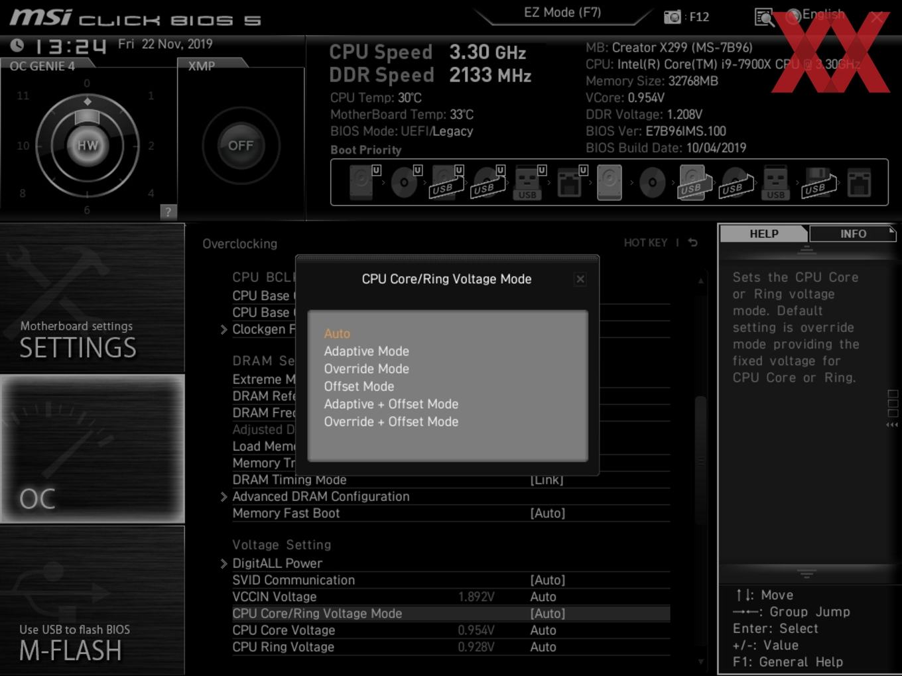
Task: Click the help panel top grip handle
Action: point(806,249)
